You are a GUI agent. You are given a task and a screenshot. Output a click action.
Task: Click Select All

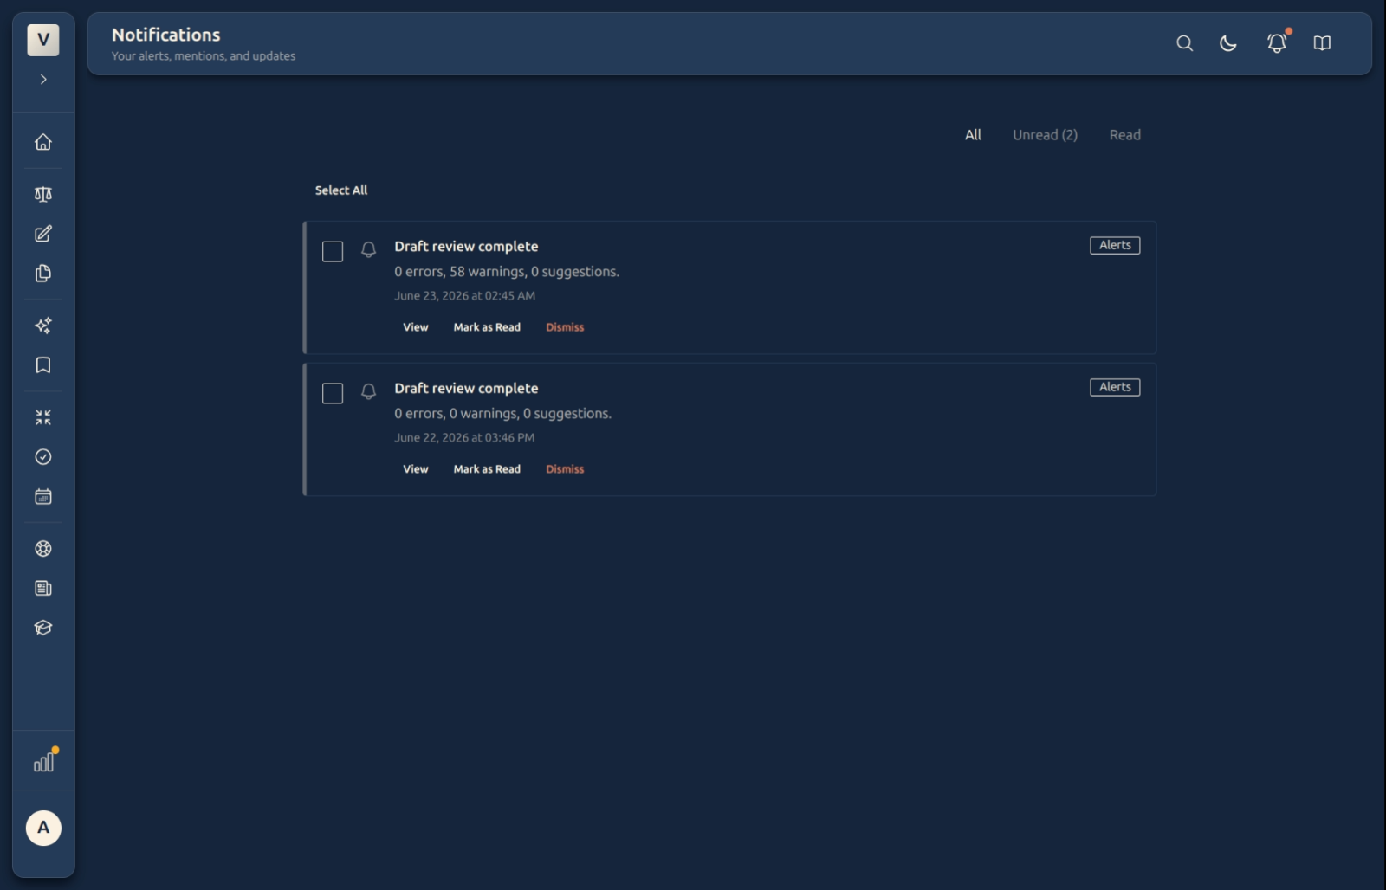(x=341, y=190)
